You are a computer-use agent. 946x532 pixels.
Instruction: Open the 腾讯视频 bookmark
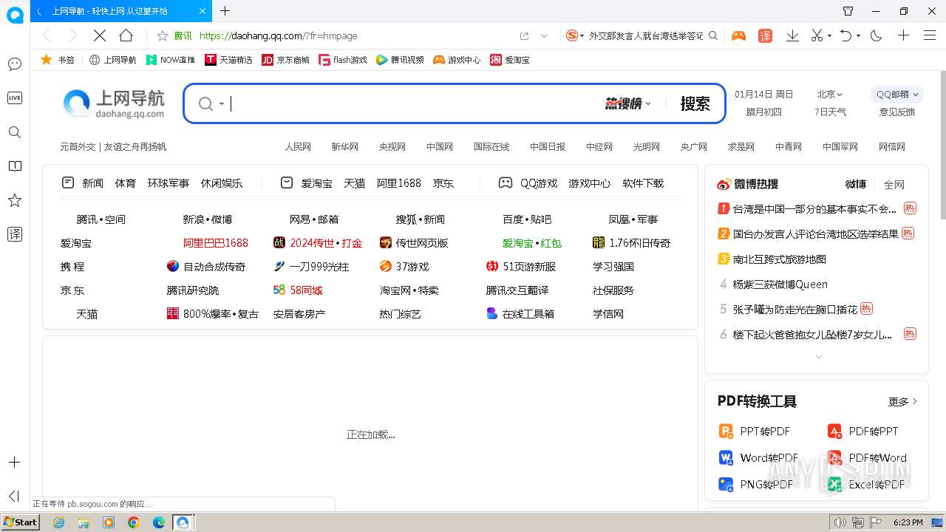(x=400, y=60)
